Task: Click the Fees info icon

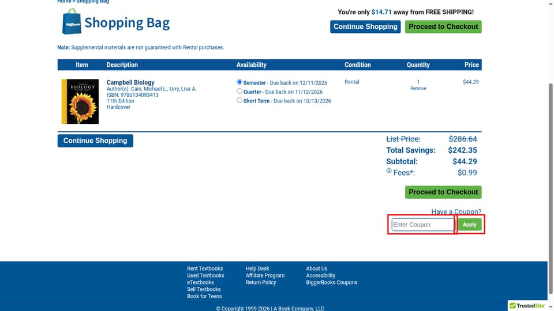Action: [x=389, y=171]
